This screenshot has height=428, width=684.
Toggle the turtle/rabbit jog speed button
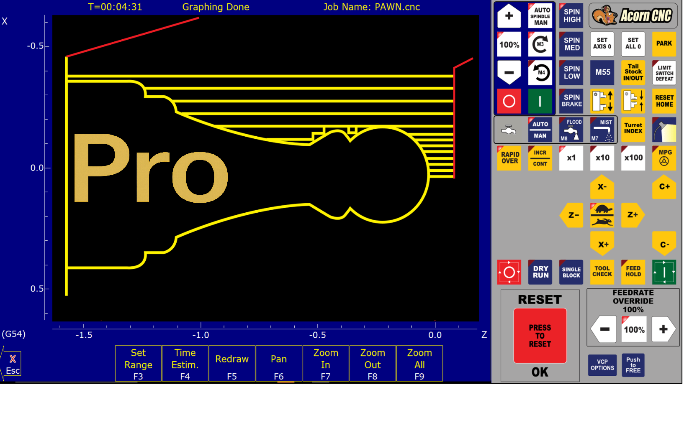602,215
